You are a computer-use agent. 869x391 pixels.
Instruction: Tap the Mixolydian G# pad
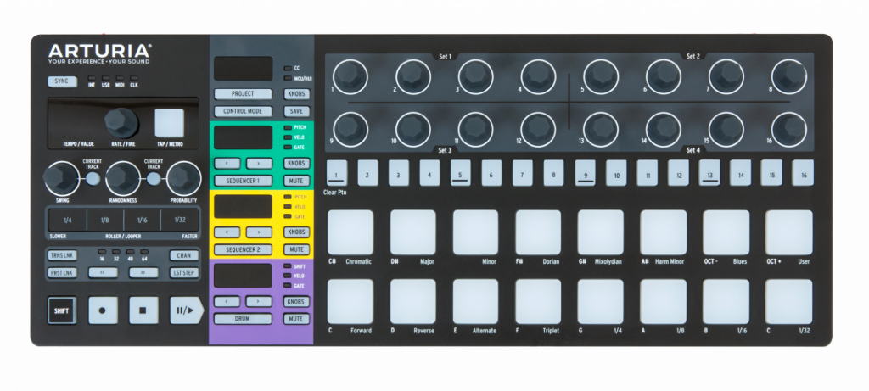tap(601, 232)
